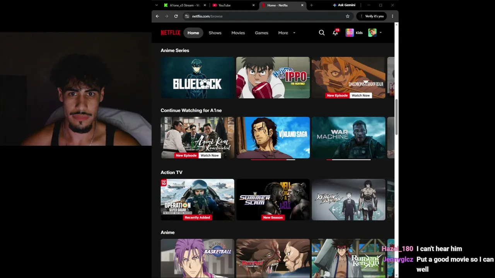The height and width of the screenshot is (278, 495).
Task: Click the New Episode badge on Agent Kim
Action: (x=186, y=155)
